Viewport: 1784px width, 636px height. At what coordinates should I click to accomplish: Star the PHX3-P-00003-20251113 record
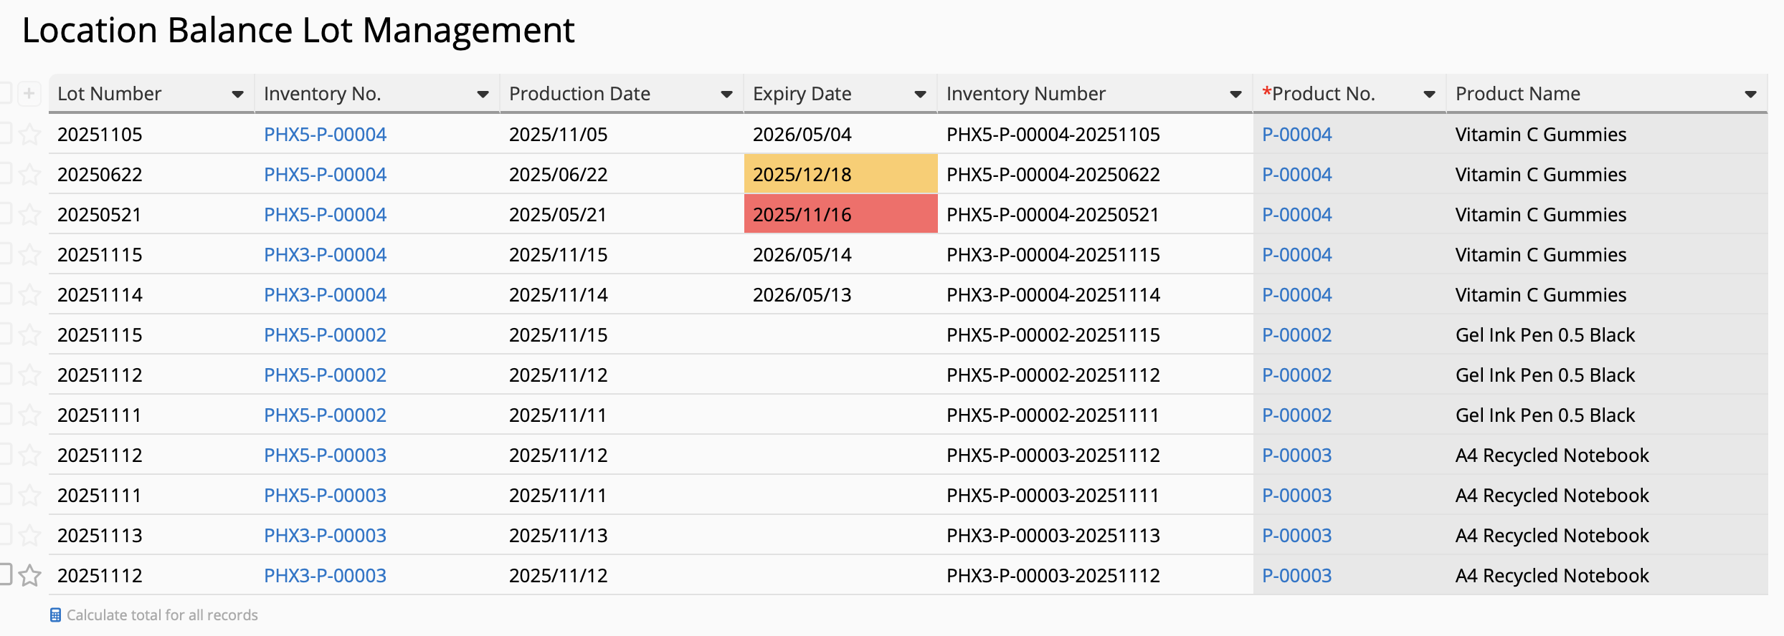29,535
